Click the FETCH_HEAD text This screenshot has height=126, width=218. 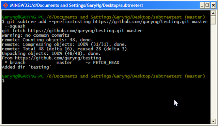coord(106,62)
